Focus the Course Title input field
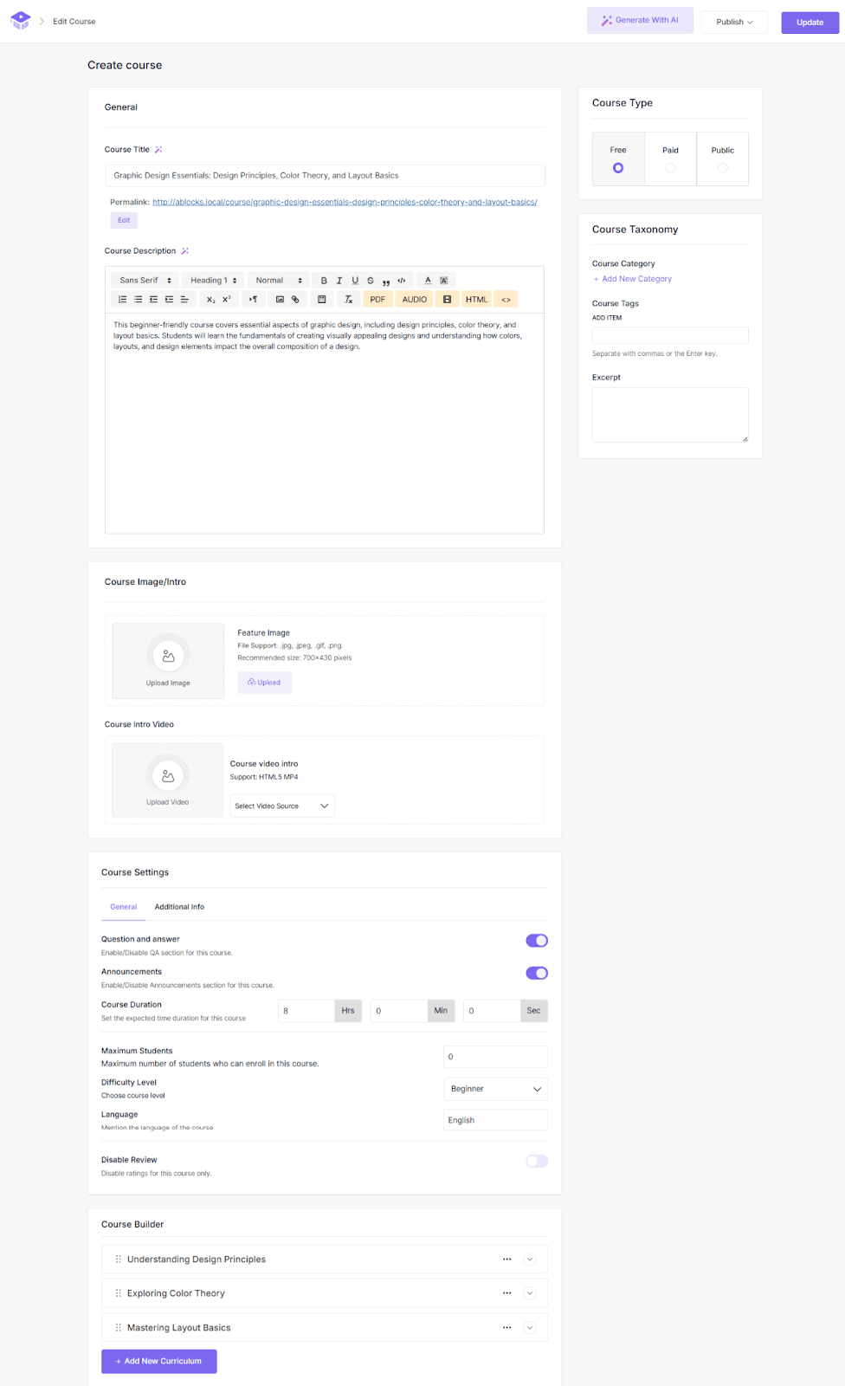The height and width of the screenshot is (1386, 845). pos(325,176)
